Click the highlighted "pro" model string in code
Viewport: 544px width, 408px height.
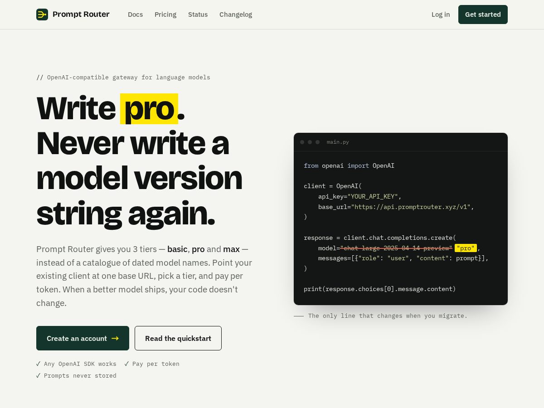(x=466, y=248)
